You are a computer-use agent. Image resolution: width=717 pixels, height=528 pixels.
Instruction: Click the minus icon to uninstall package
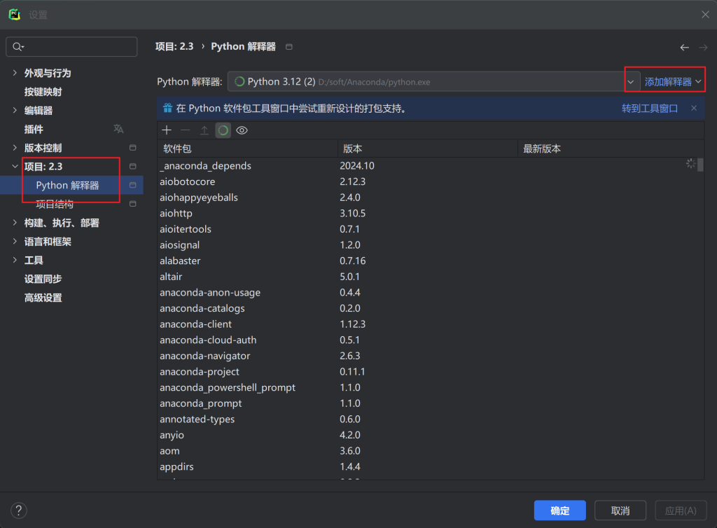pyautogui.click(x=185, y=130)
